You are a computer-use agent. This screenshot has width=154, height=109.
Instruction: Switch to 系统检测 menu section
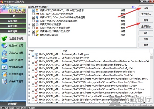(13, 21)
